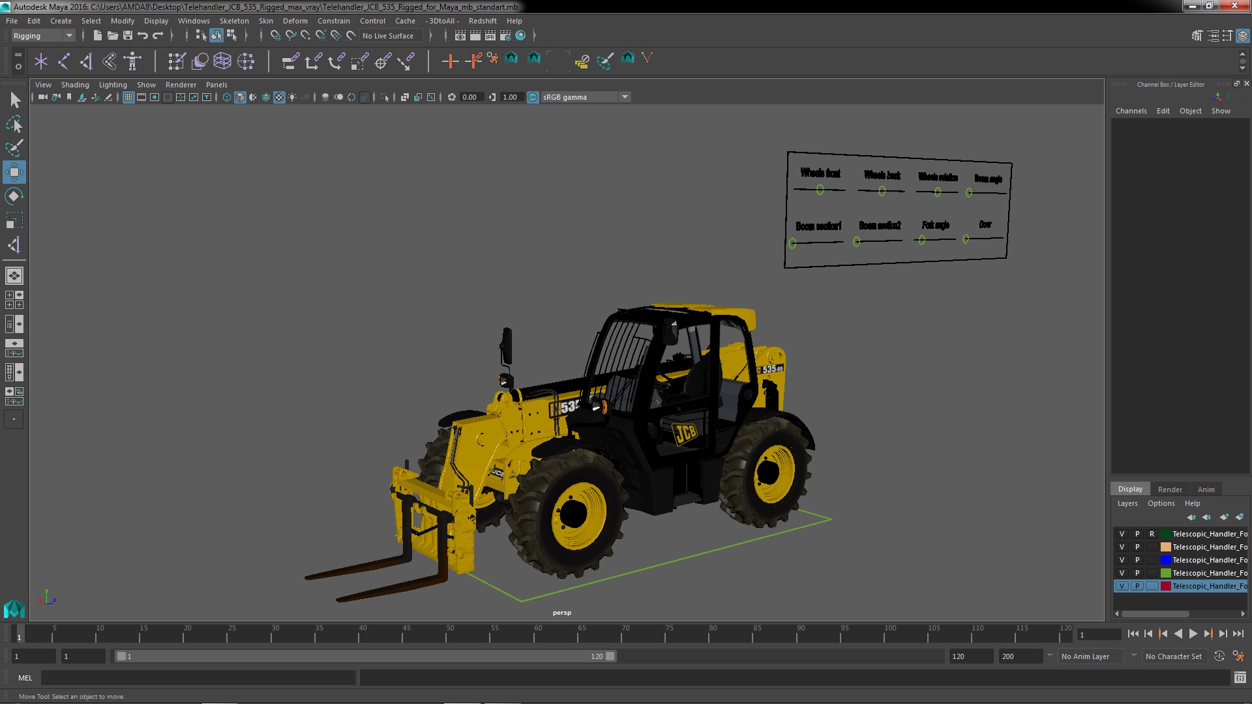Open the Deform menu
1252x704 pixels.
(x=295, y=21)
